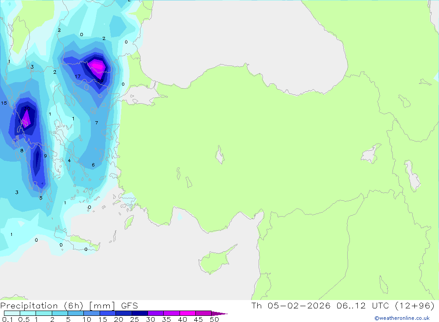The height and width of the screenshot is (322, 439).
Task: Click the map precipitation value '8'
Action: 22,151
